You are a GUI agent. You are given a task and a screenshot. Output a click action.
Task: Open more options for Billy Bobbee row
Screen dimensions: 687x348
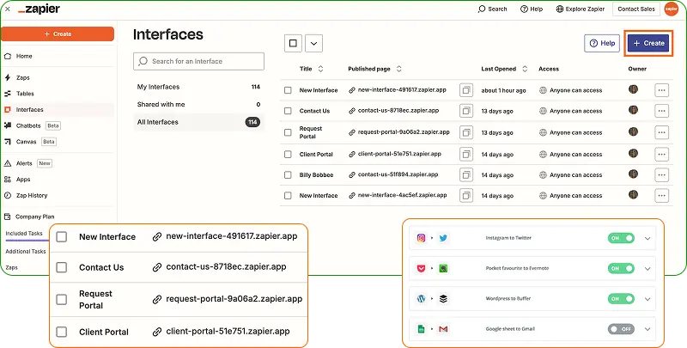tap(661, 175)
